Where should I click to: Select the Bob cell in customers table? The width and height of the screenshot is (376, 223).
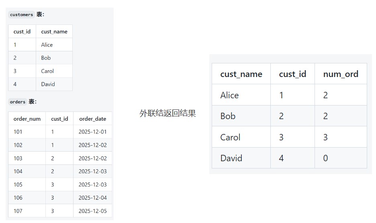(46, 58)
